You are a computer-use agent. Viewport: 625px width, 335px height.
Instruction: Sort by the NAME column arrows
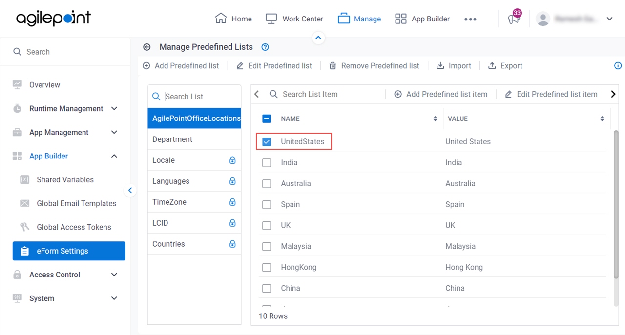click(435, 118)
